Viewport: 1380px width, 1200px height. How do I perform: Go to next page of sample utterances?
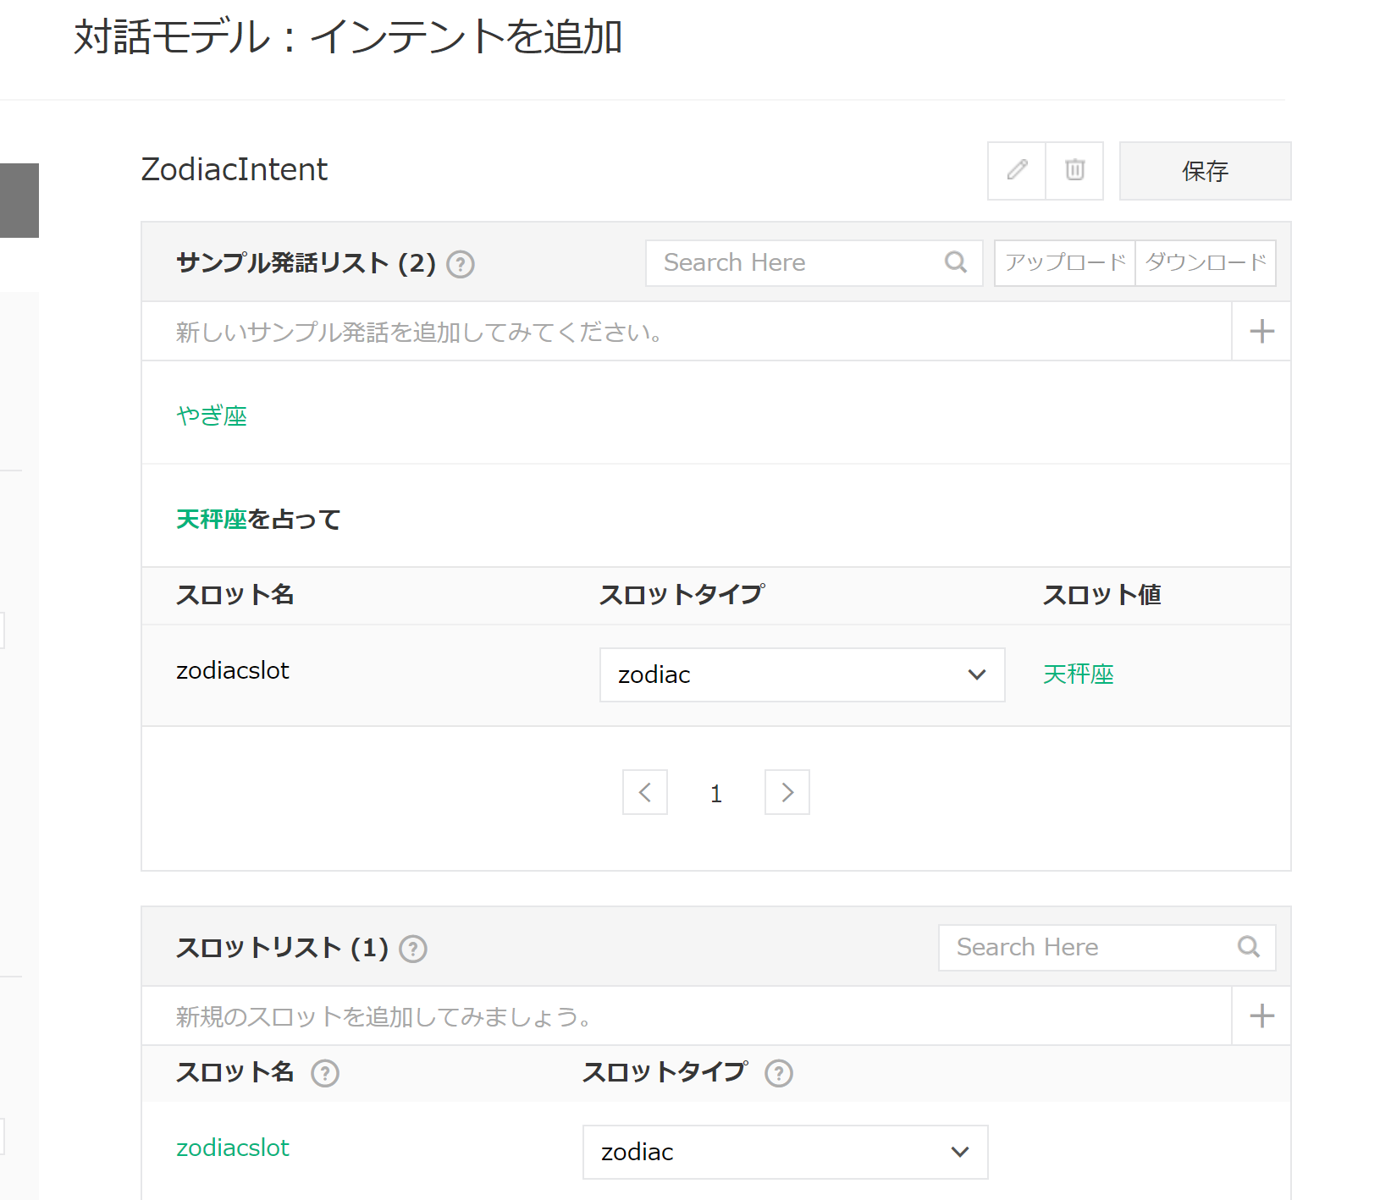tap(787, 792)
